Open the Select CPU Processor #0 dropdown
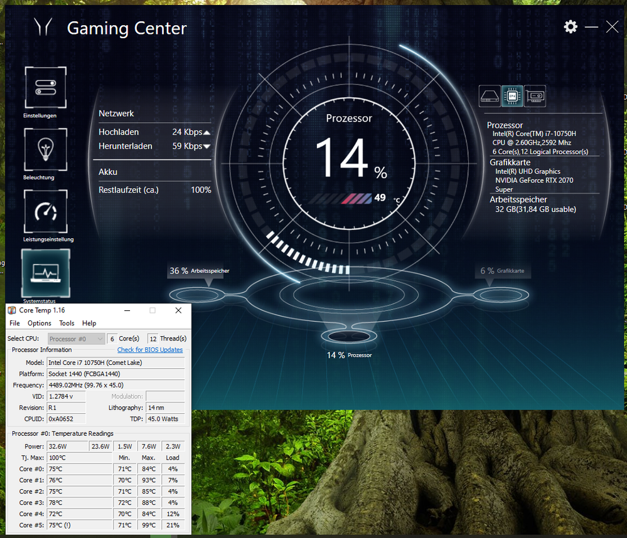 [76, 339]
